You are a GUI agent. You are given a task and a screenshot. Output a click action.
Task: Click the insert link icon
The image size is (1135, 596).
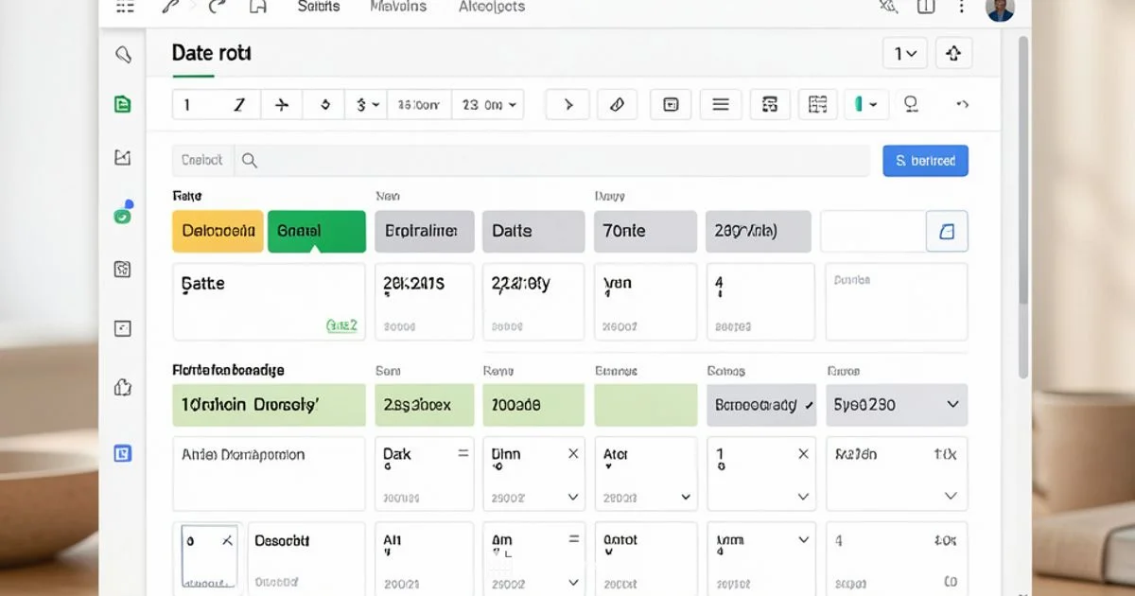tap(618, 104)
